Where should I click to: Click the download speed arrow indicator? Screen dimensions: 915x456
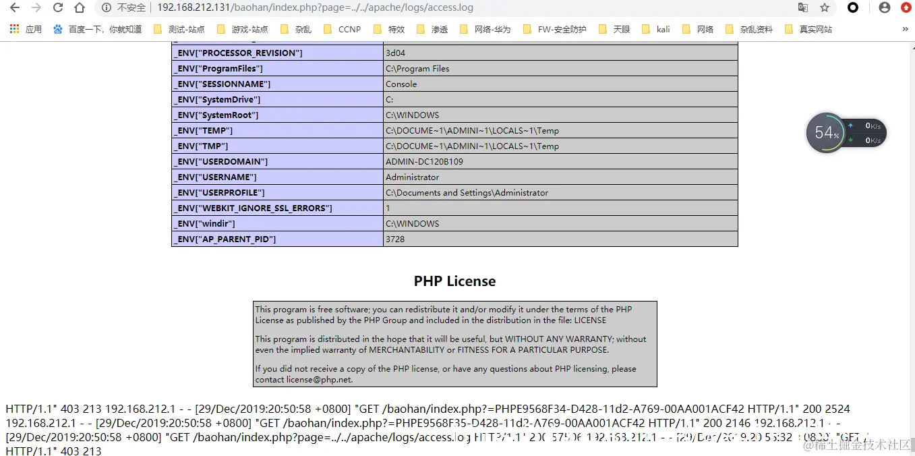850,140
